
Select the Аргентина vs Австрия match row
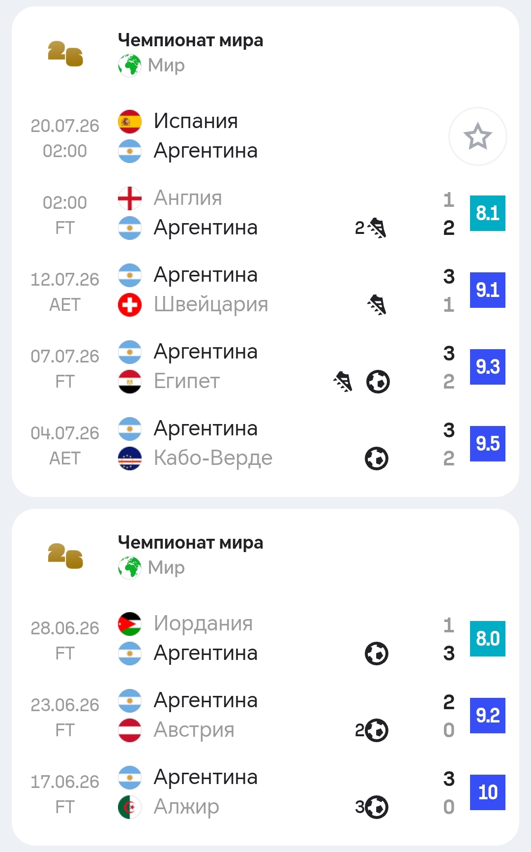click(x=265, y=716)
